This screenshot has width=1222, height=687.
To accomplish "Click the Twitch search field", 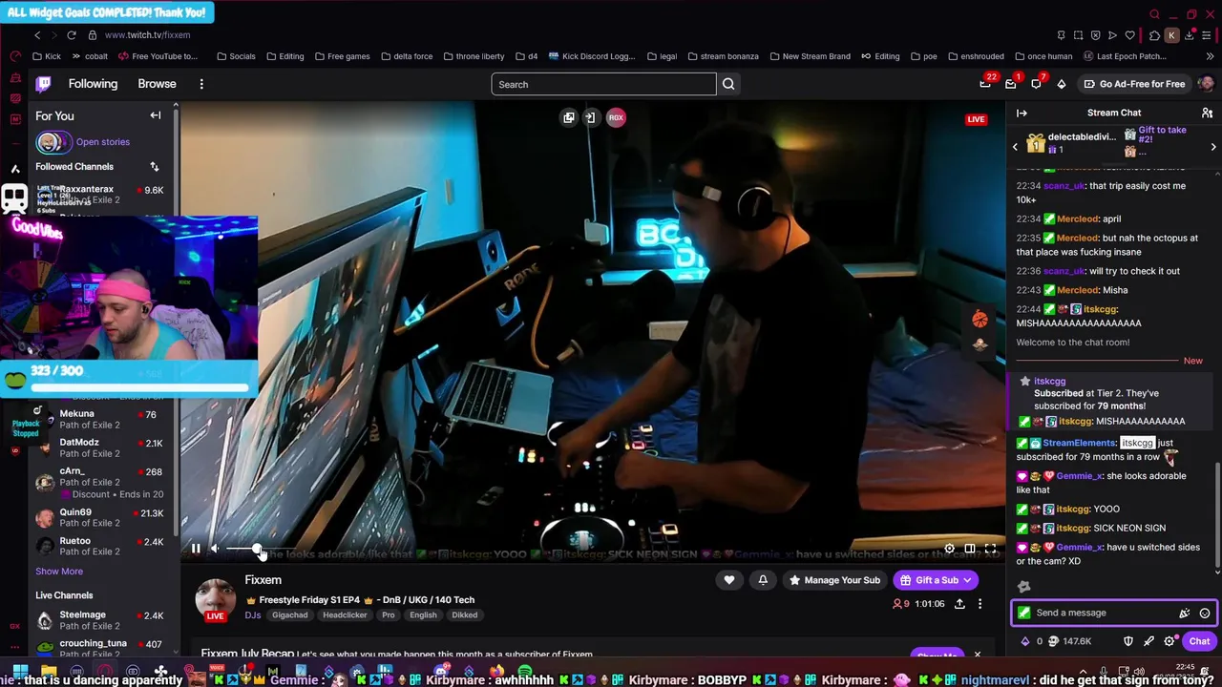I will [x=603, y=84].
